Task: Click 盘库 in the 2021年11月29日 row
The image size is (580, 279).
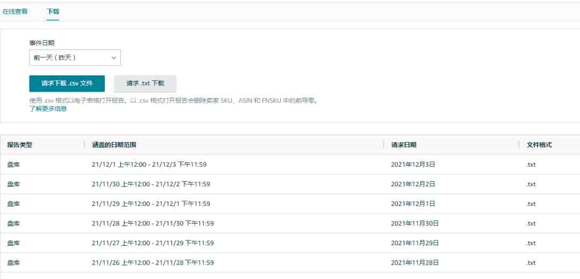Action: point(13,243)
